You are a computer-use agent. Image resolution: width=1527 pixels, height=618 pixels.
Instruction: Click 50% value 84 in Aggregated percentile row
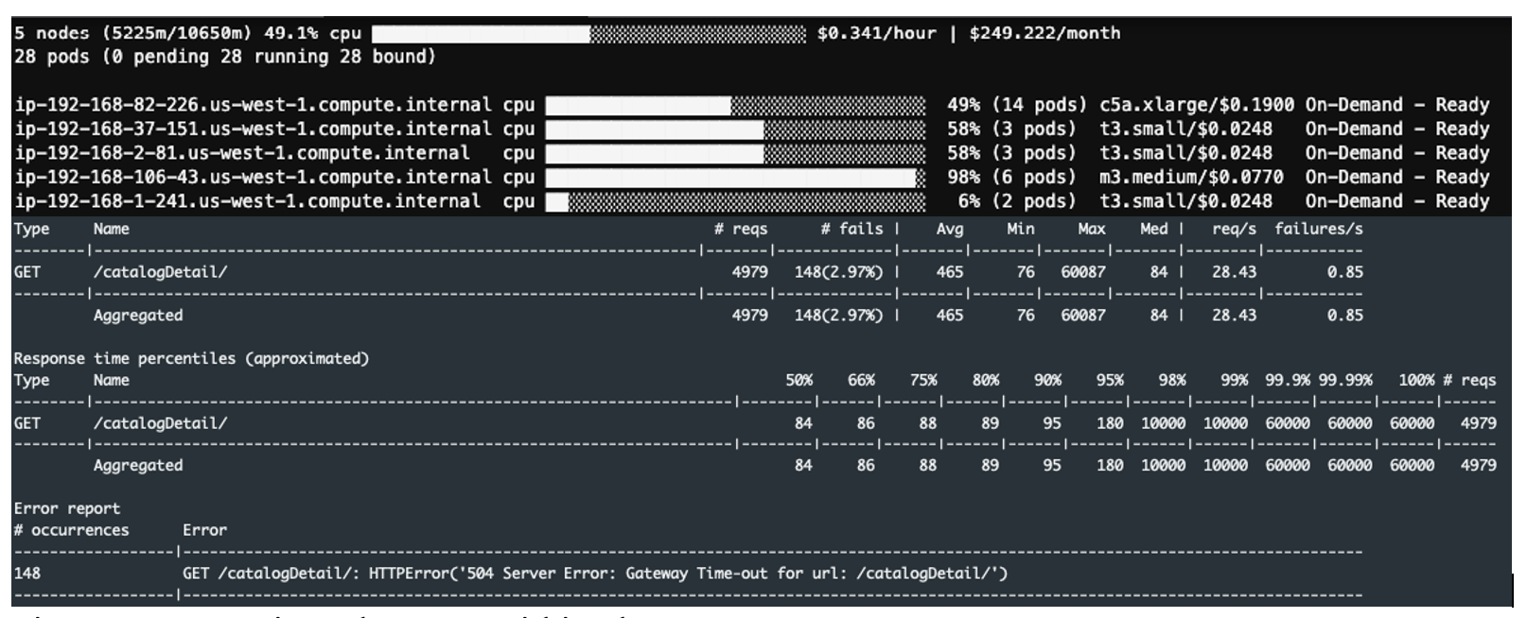tap(803, 465)
